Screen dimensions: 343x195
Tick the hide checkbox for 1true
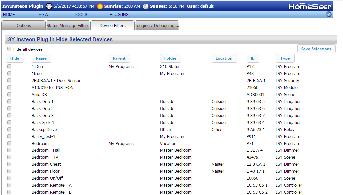[x=9, y=73]
